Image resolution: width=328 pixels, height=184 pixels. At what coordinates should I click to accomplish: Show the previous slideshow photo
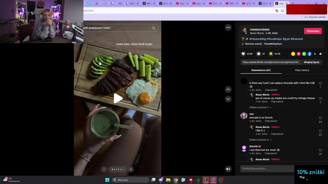click(104, 169)
